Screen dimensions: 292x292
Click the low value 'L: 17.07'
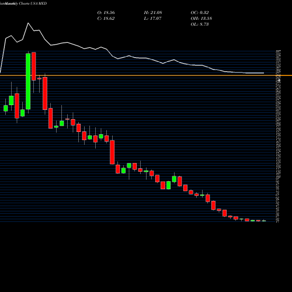click(152, 19)
